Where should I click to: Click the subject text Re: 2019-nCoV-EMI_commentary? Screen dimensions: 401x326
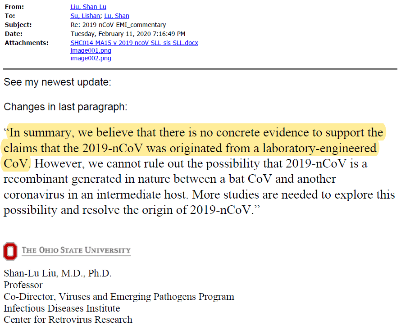pyautogui.click(x=118, y=25)
